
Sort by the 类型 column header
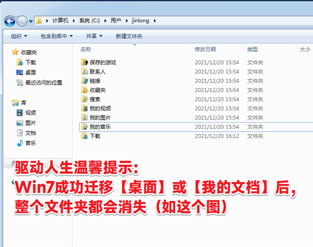pyautogui.click(x=253, y=49)
